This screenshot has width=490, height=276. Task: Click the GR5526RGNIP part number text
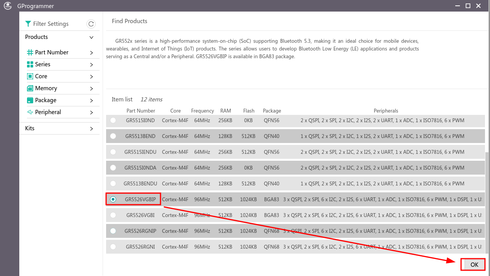click(140, 231)
